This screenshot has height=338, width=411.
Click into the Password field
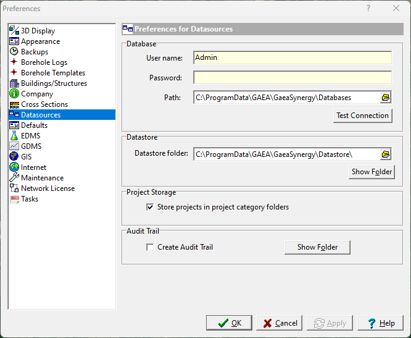293,78
